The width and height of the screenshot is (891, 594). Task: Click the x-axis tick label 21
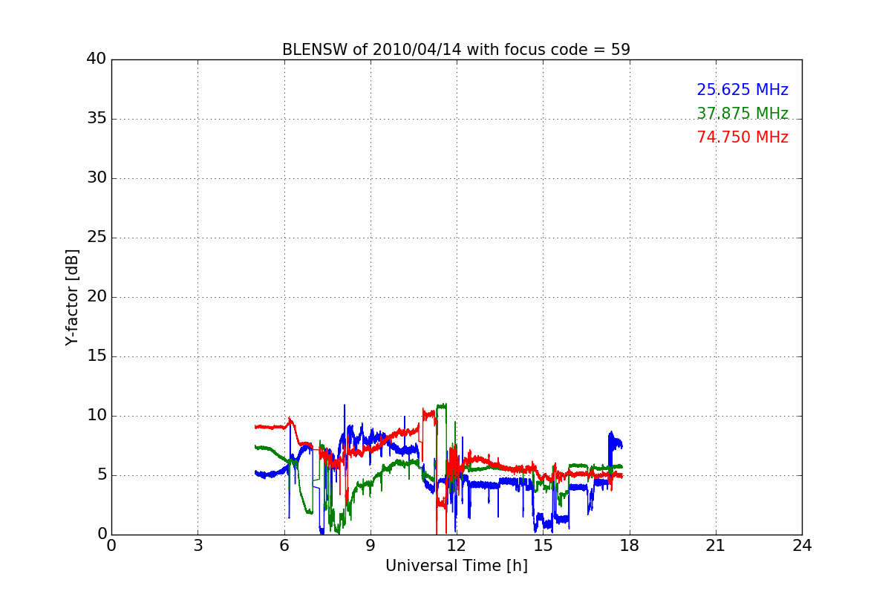[x=716, y=546]
